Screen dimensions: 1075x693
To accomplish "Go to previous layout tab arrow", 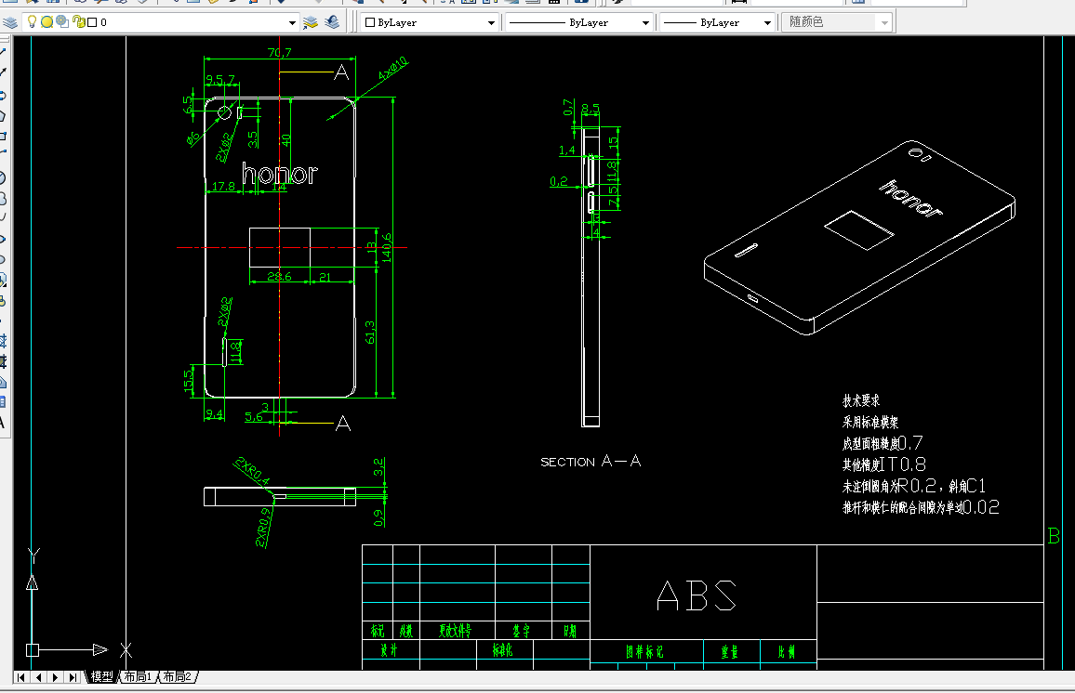I will pyautogui.click(x=38, y=677).
